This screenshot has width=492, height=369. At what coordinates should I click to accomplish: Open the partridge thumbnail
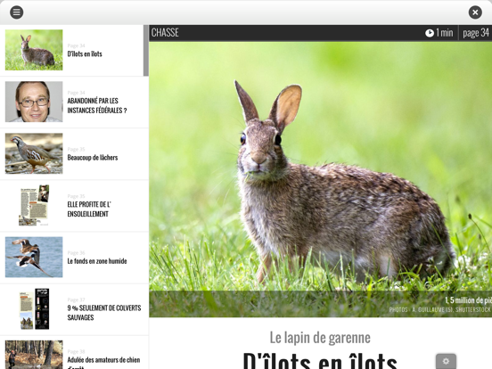34,153
